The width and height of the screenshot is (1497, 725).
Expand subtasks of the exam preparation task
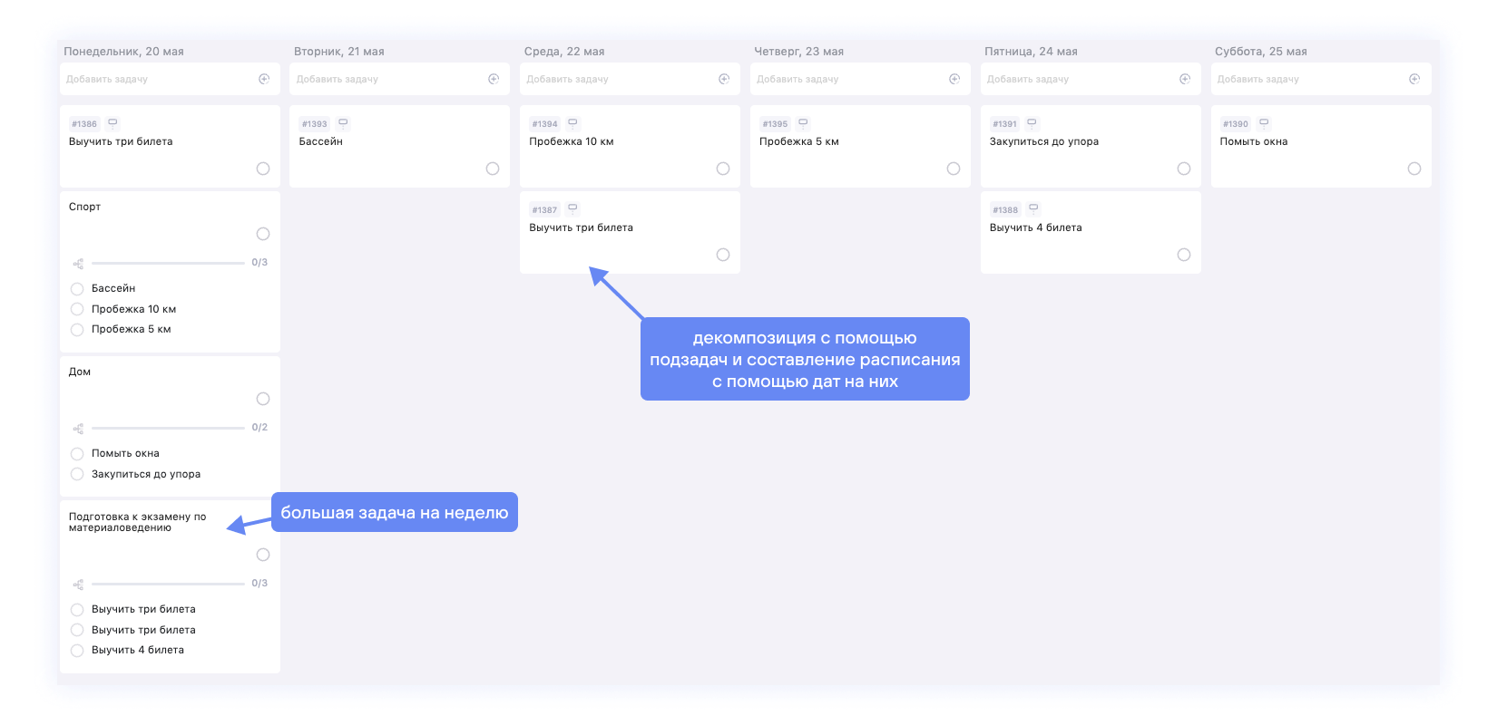[78, 585]
